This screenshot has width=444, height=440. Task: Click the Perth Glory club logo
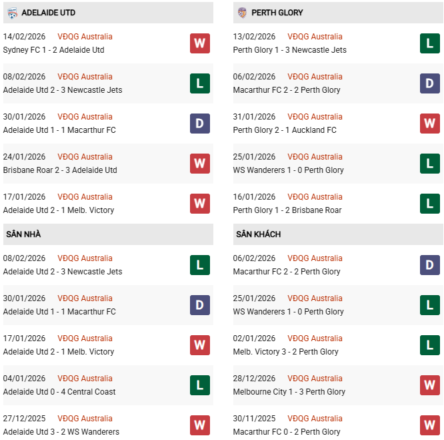[242, 13]
